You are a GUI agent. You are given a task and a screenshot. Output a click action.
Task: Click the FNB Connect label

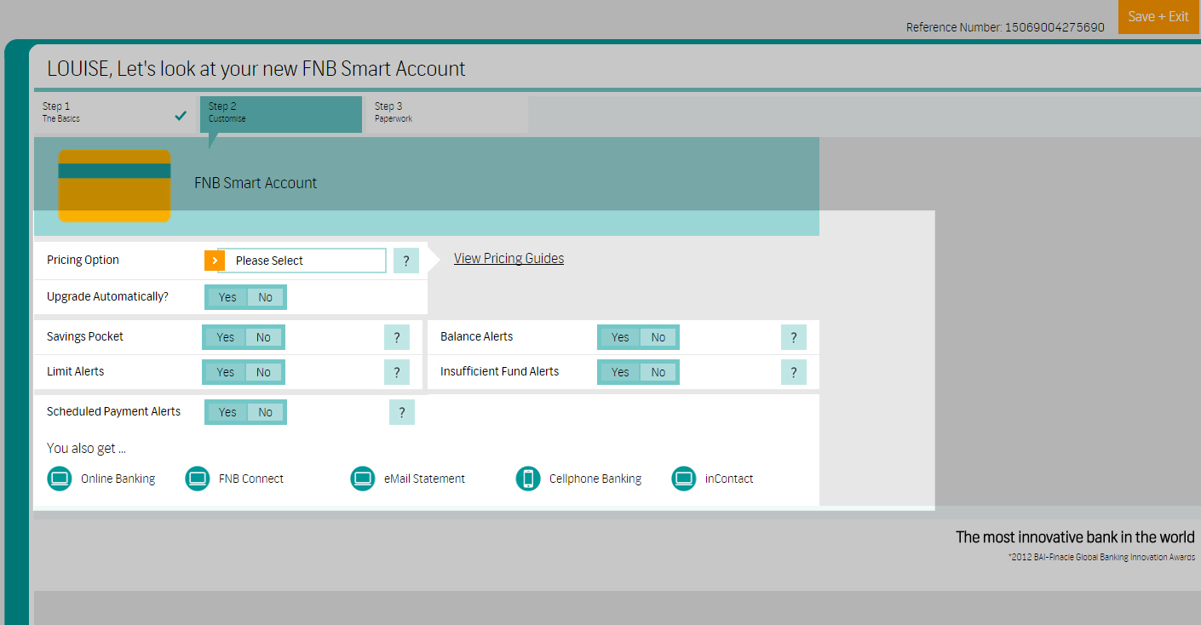251,479
